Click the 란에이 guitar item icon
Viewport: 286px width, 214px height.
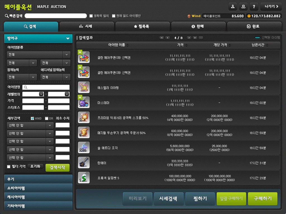[84, 163]
